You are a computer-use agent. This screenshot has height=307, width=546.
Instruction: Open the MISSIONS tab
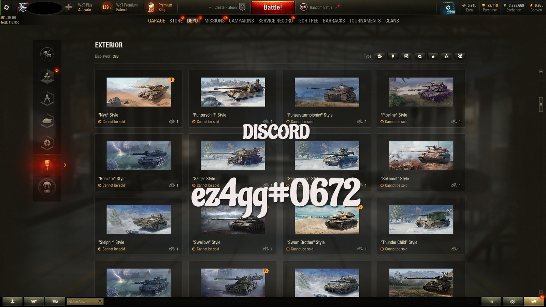[214, 21]
